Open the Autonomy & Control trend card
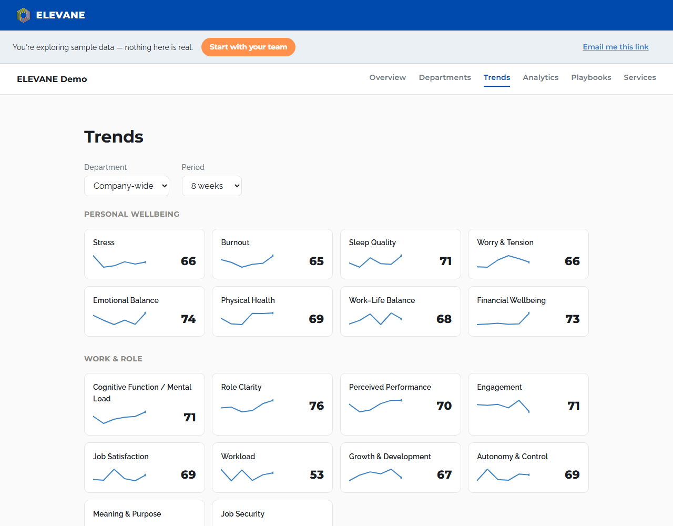The width and height of the screenshot is (673, 526). tap(528, 468)
